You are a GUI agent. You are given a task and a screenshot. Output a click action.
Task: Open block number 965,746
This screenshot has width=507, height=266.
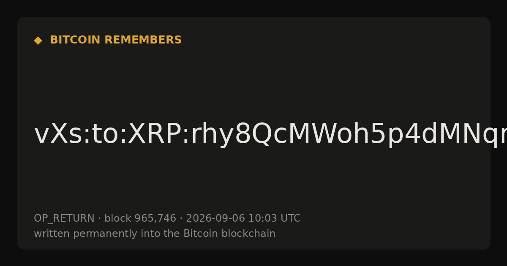tap(155, 219)
